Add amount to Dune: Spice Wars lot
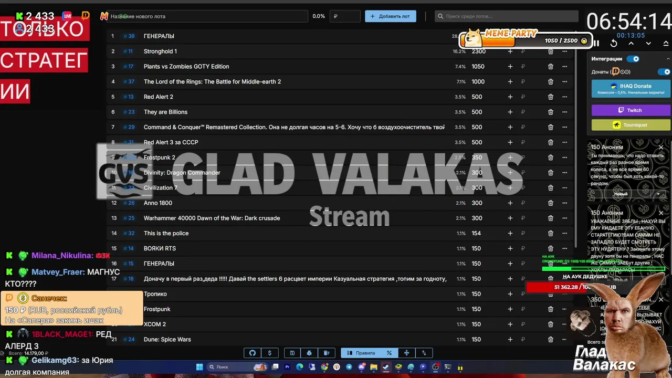The image size is (672, 378). click(510, 339)
